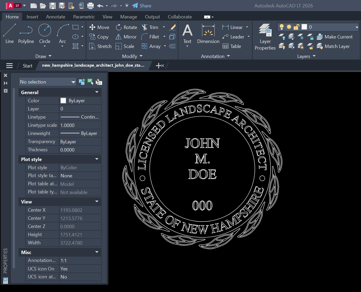Image resolution: width=361 pixels, height=292 pixels.
Task: Click layer 0 white color swatch
Action: 304,27
